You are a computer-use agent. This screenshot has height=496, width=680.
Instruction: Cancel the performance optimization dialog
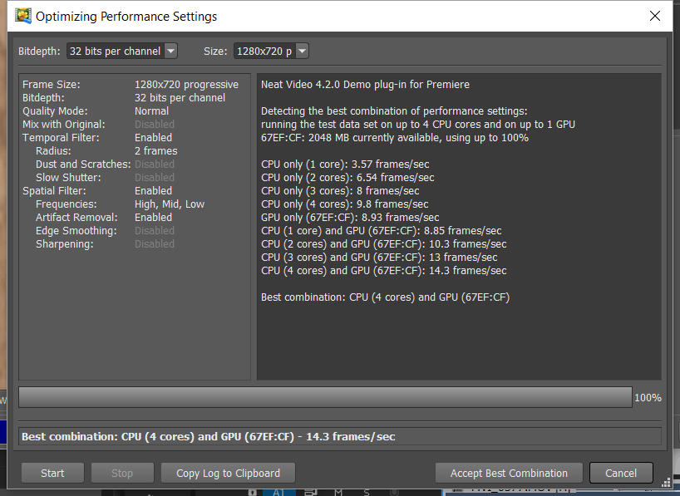click(621, 473)
